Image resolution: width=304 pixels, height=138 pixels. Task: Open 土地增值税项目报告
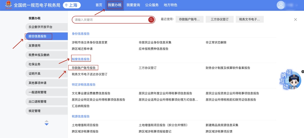(85, 125)
